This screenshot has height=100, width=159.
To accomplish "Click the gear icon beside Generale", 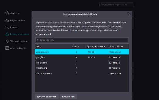I will pos(7,13).
